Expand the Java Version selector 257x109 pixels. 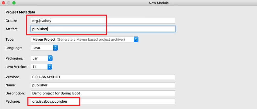(x=41, y=67)
